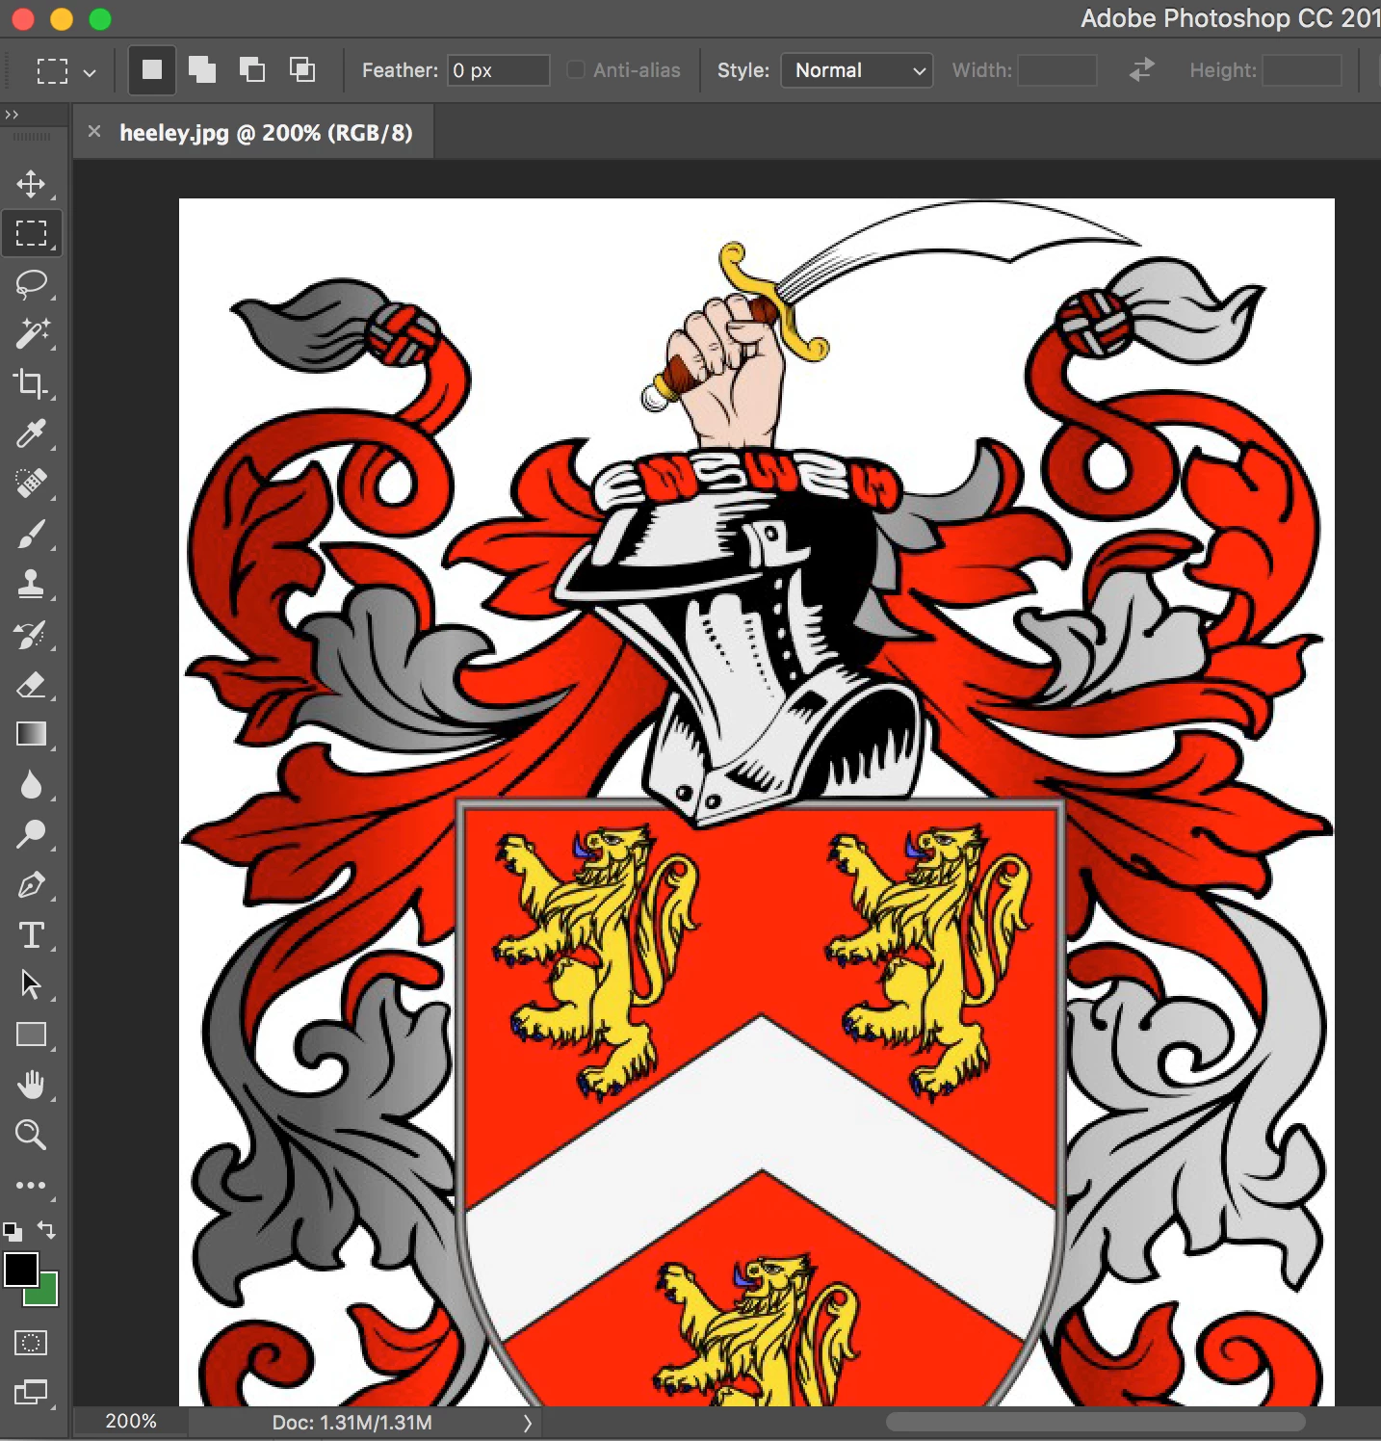This screenshot has height=1441, width=1381.
Task: Select the Magic Wand tool
Action: click(31, 333)
